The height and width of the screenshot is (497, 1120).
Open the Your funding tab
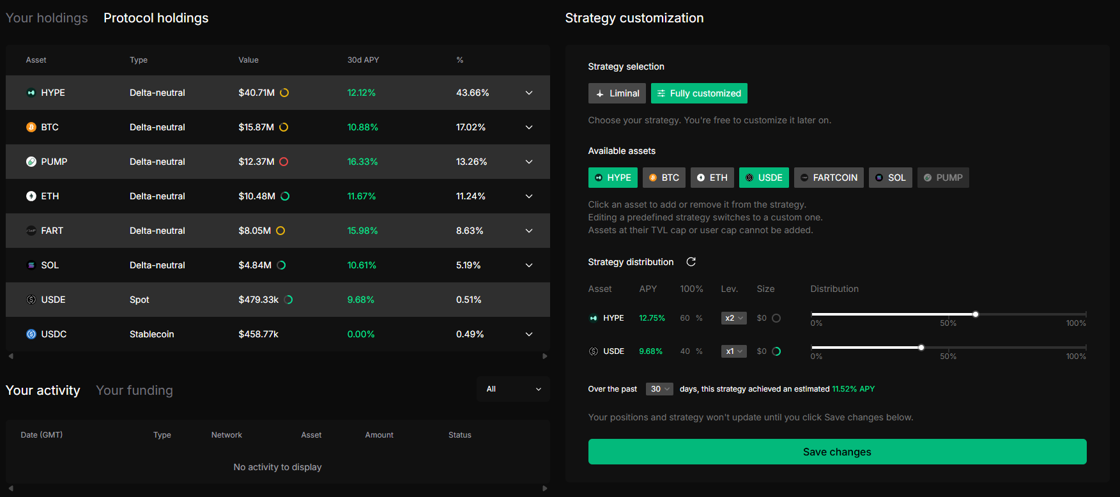click(134, 390)
